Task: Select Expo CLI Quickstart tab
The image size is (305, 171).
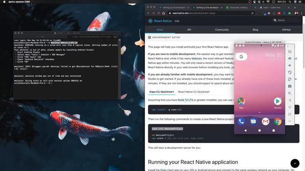Action: (x=162, y=92)
